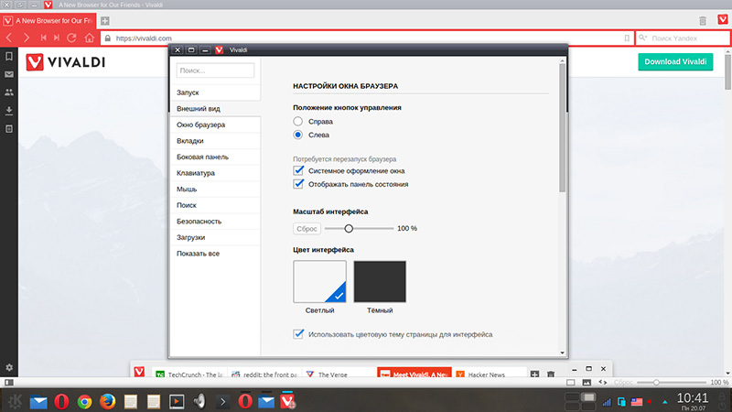The image size is (732, 412).
Task: Choose the Тёмный interface color swatch
Action: (x=380, y=282)
